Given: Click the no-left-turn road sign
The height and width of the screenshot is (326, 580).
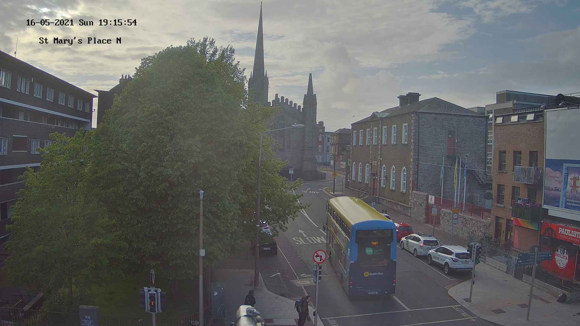Looking at the screenshot, I should click(320, 257).
